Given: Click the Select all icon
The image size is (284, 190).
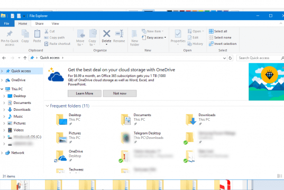Looking at the screenshot, I should [x=211, y=31].
